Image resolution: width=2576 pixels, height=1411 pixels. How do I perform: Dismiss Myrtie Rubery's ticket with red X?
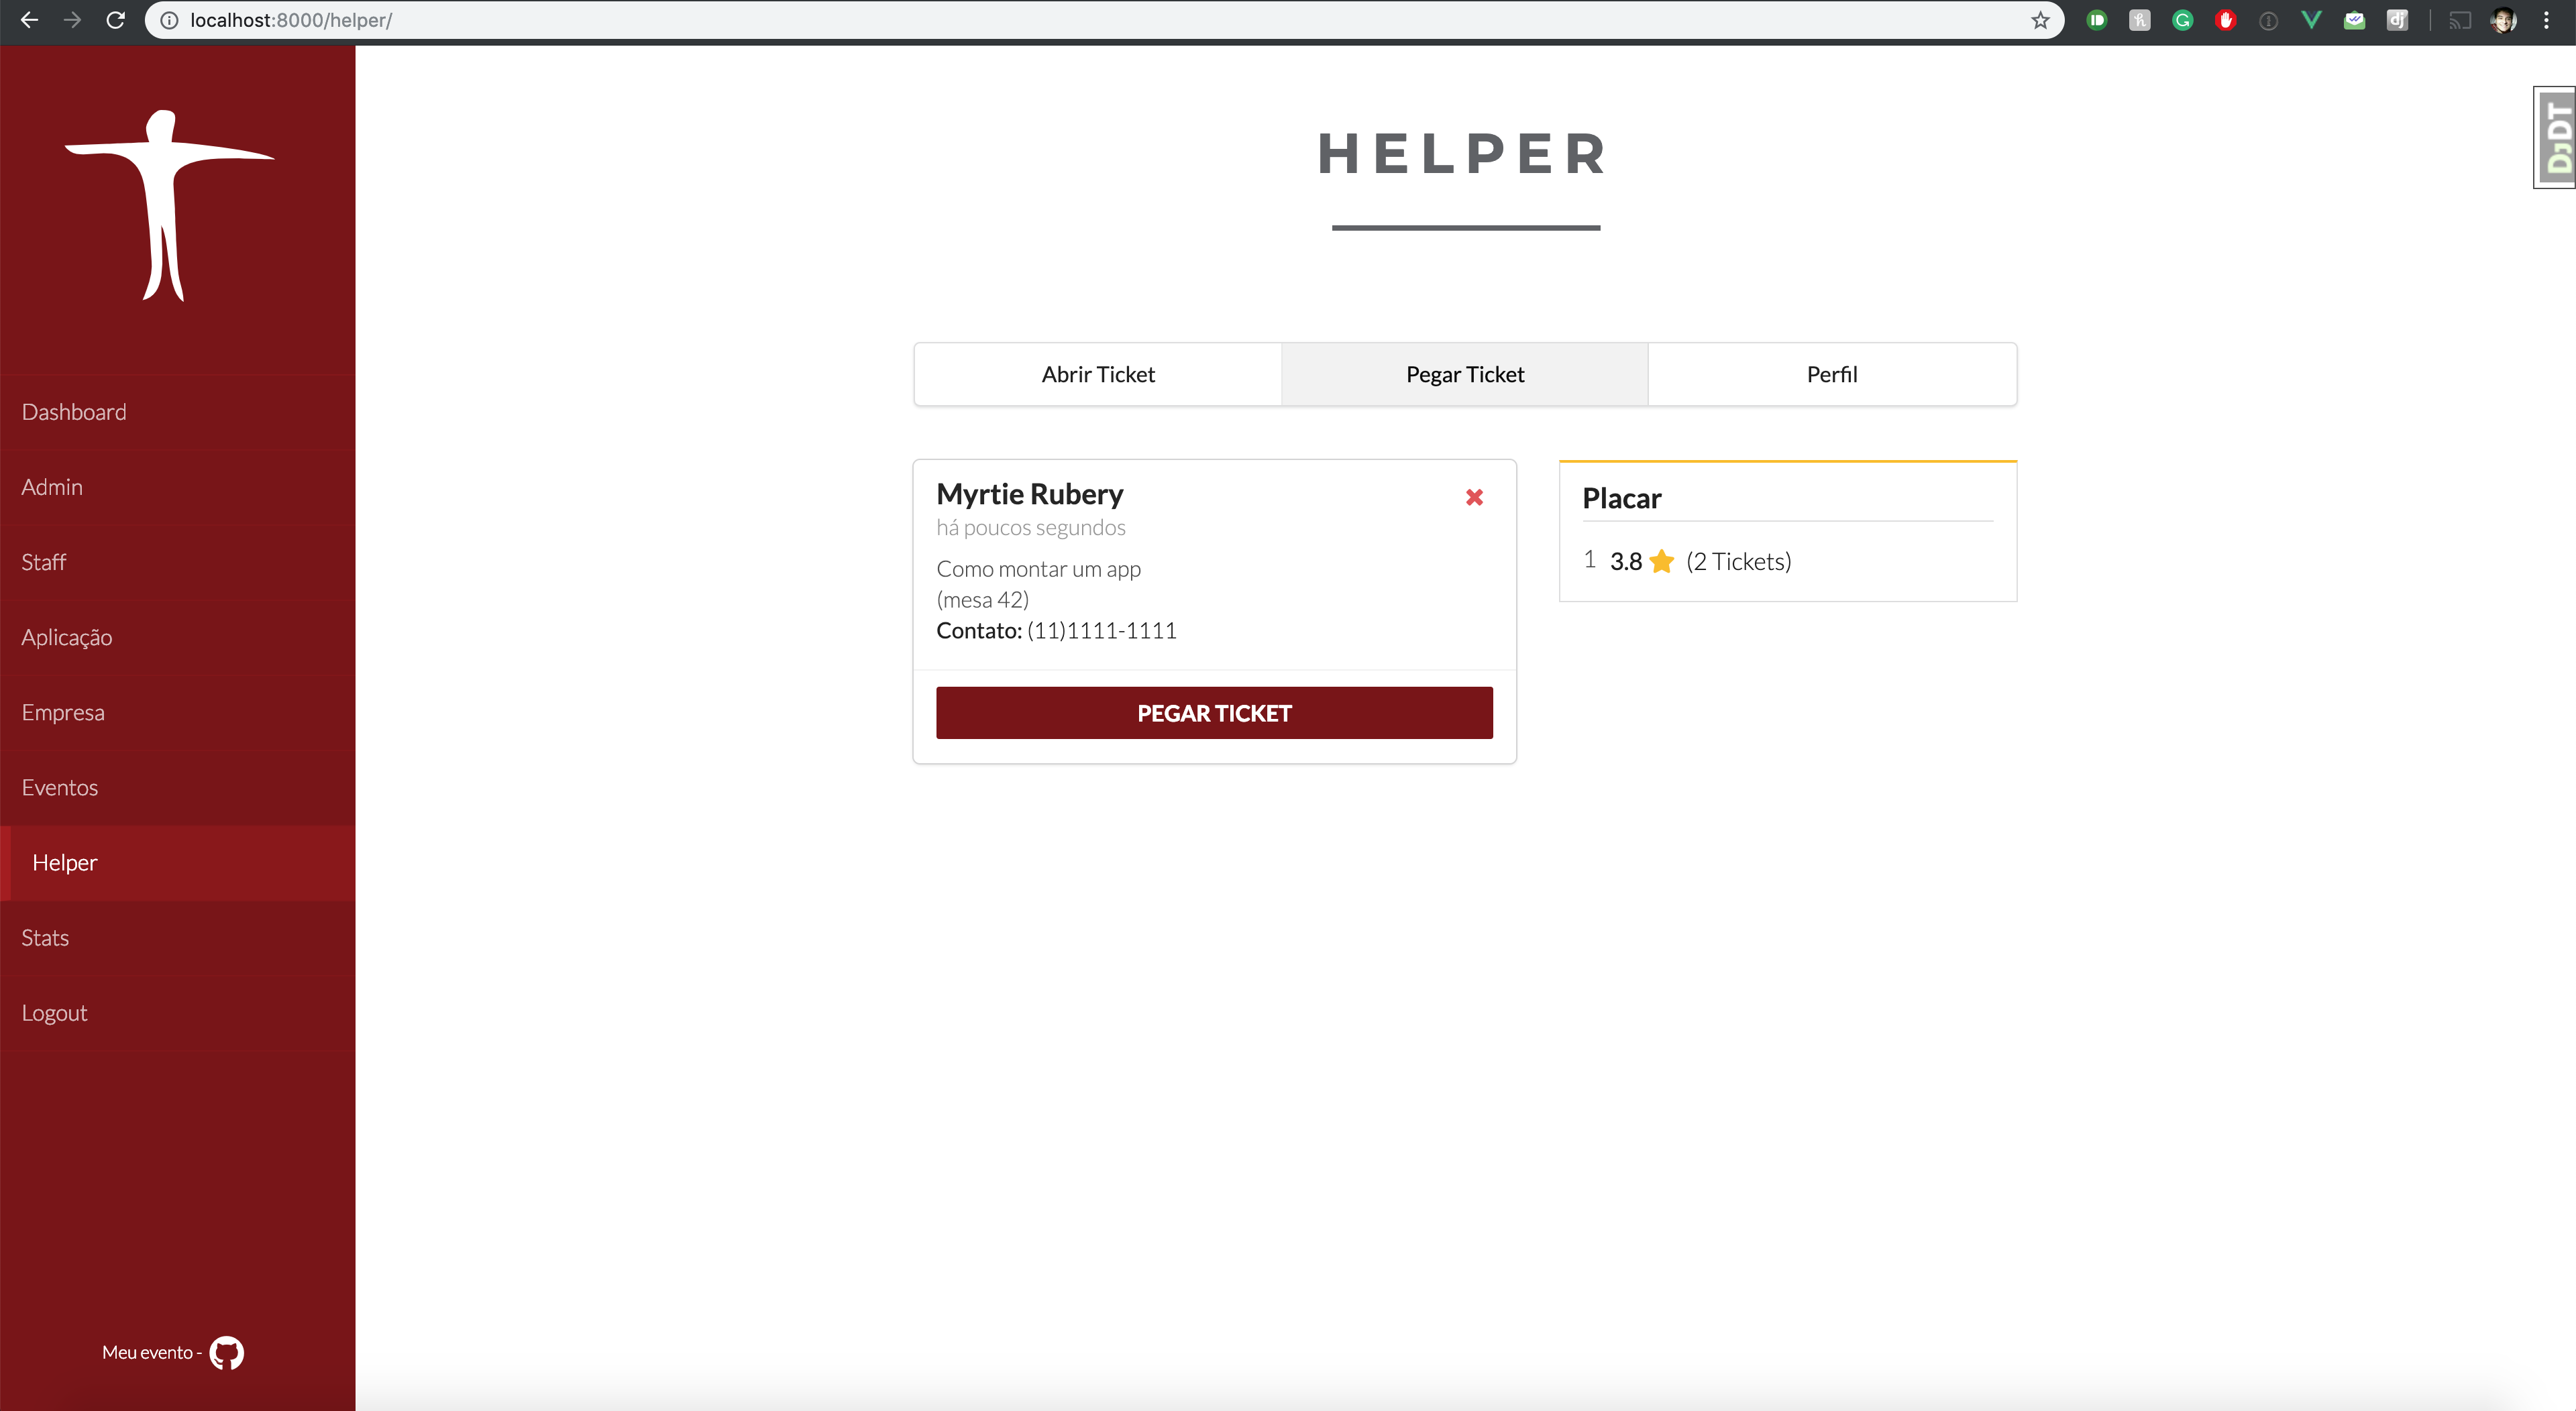pos(1474,497)
